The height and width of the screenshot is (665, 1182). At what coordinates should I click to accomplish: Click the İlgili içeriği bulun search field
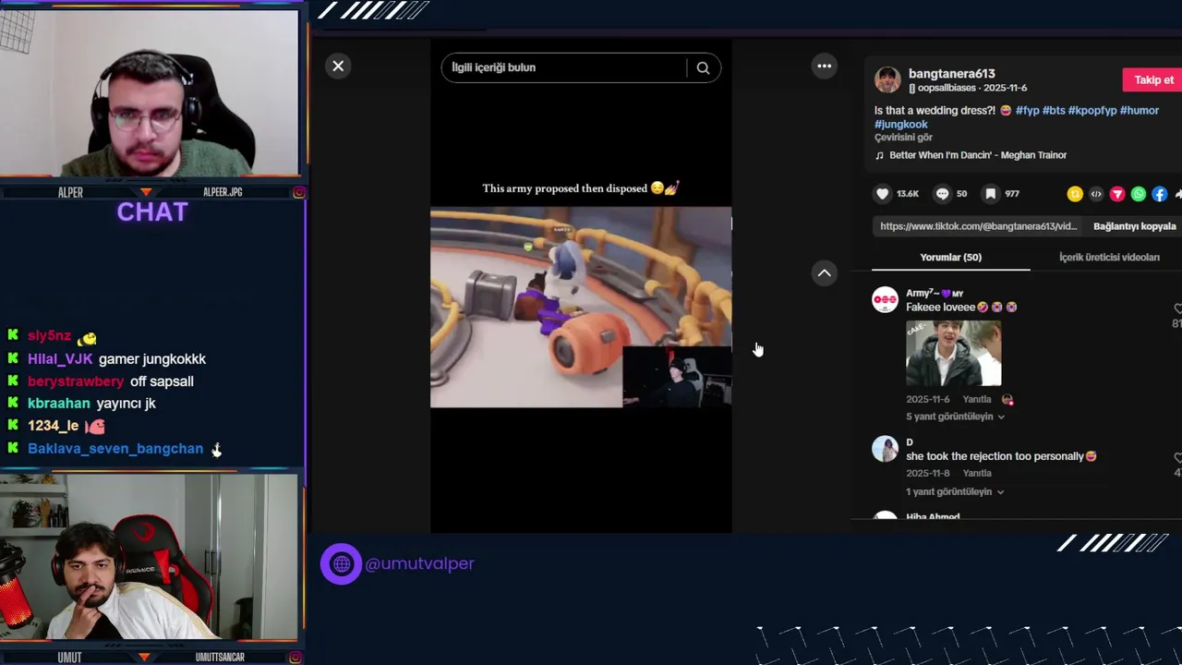pos(564,67)
